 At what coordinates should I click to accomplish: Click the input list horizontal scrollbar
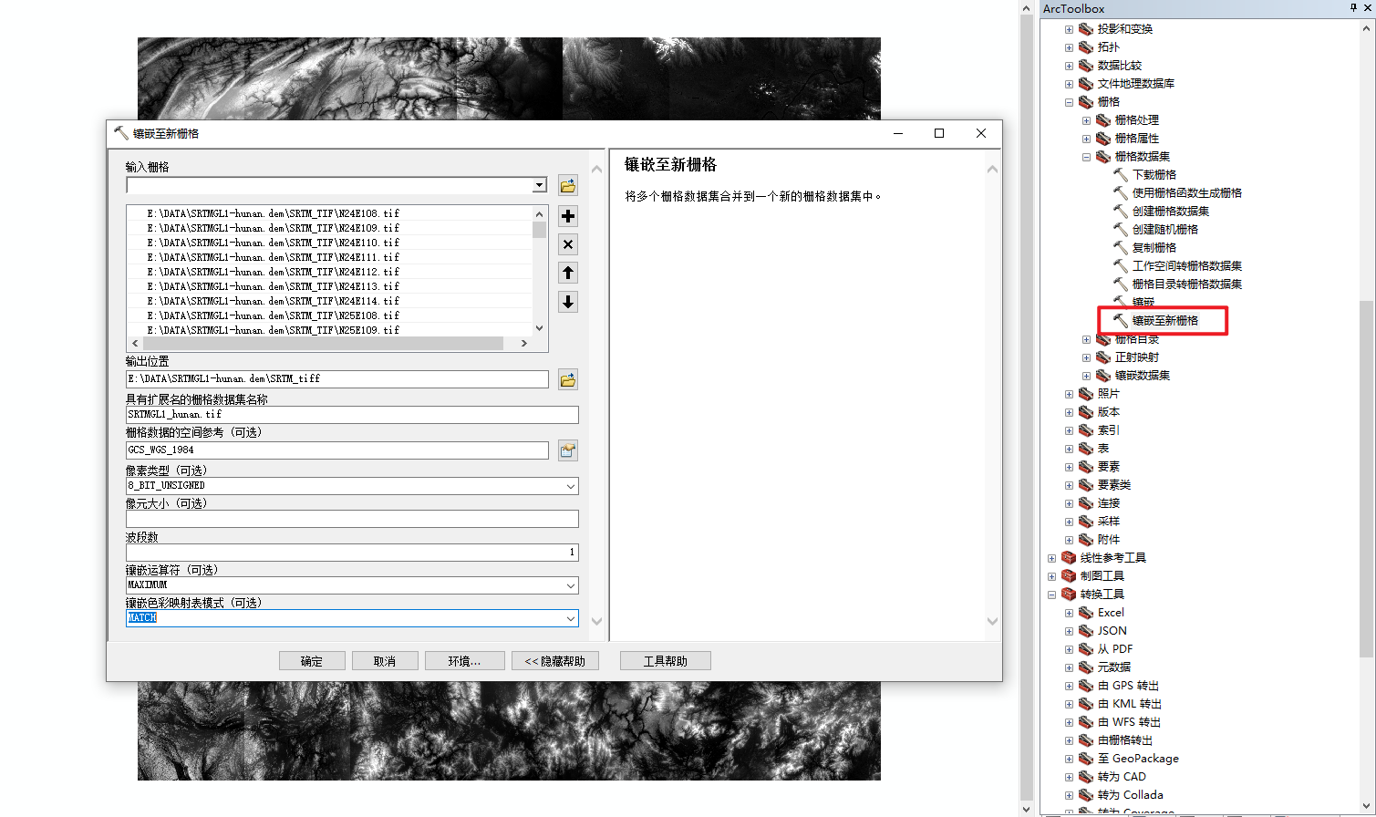[322, 344]
